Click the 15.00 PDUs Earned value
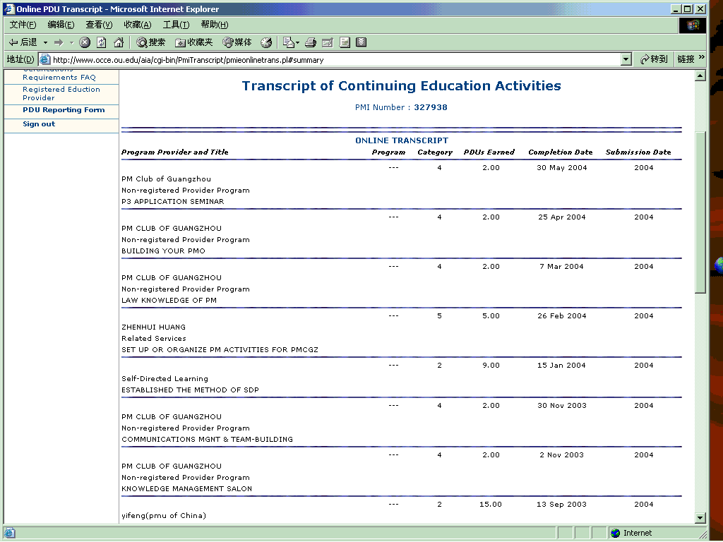The height and width of the screenshot is (542, 723). 491,504
